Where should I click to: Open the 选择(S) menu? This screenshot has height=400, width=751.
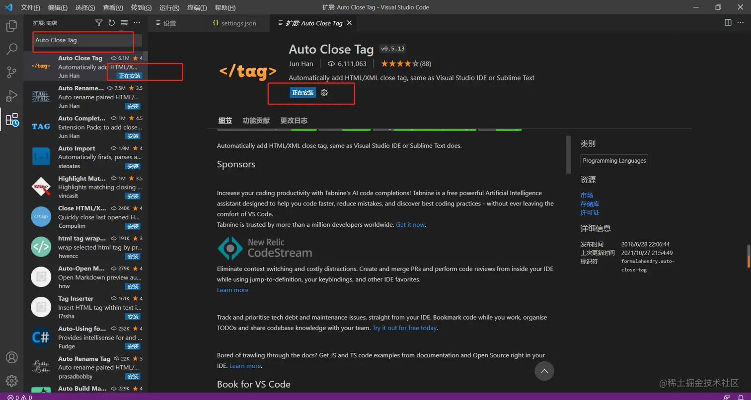tap(85, 7)
